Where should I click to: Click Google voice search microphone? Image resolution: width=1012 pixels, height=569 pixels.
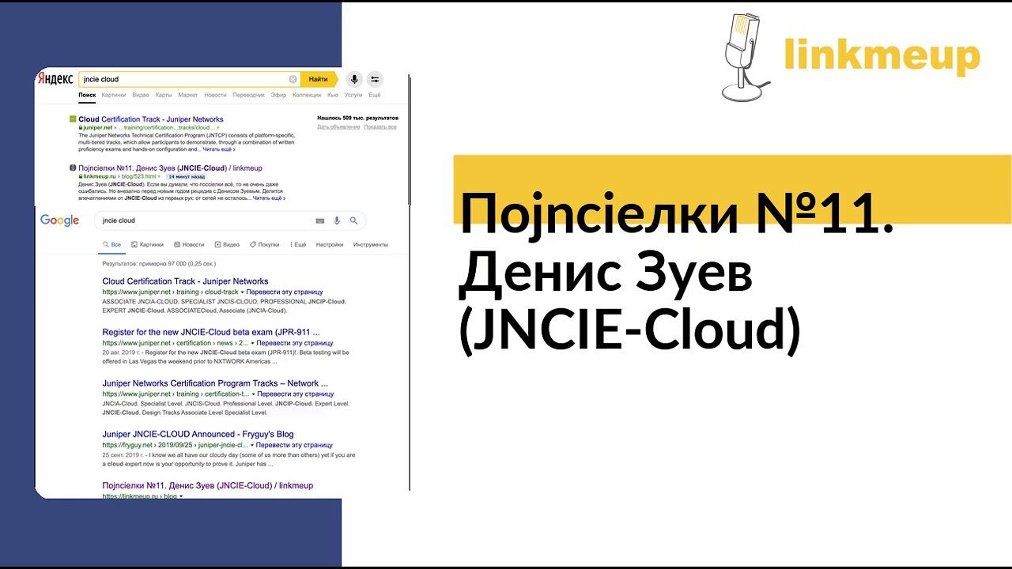pyautogui.click(x=337, y=220)
